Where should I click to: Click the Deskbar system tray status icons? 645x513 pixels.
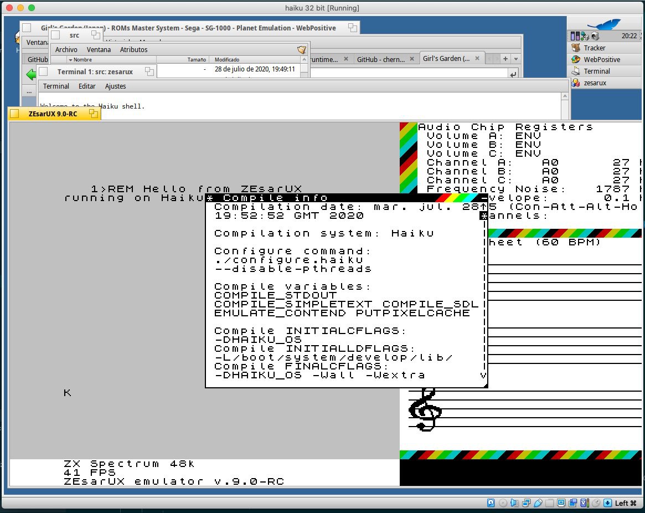click(585, 36)
